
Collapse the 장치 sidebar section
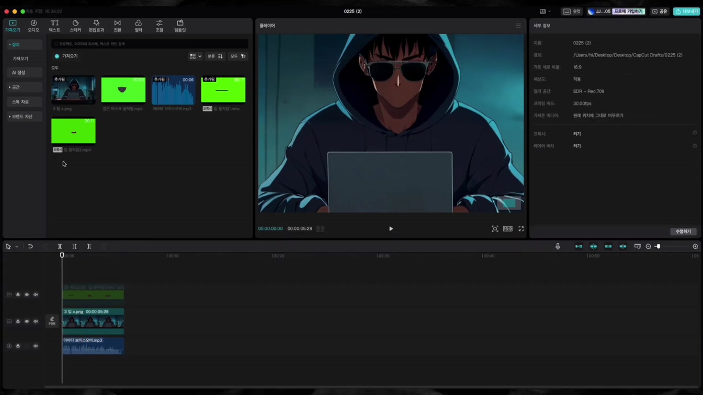pos(24,44)
